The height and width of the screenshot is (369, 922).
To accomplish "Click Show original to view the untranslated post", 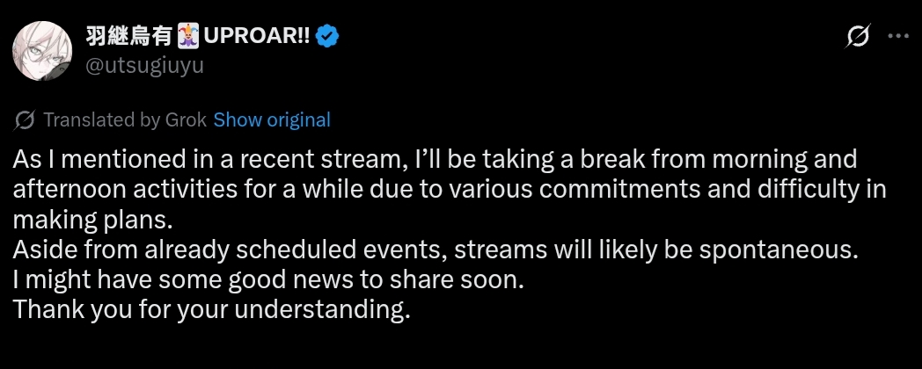I will pyautogui.click(x=272, y=119).
